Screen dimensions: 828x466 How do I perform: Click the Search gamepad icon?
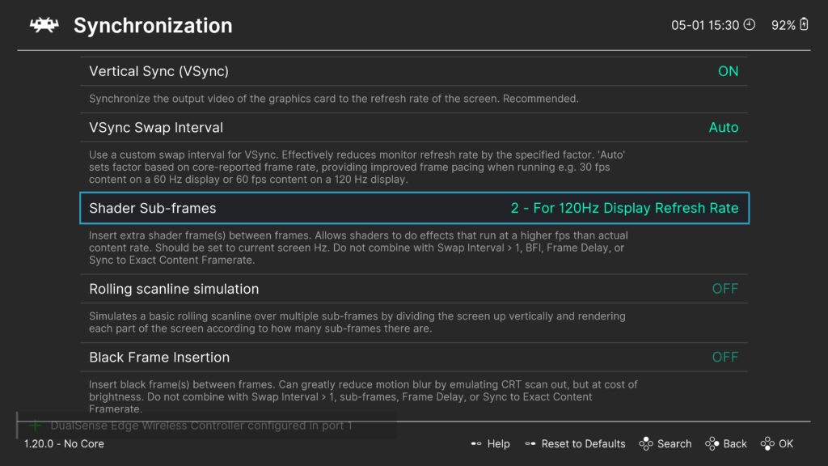coord(646,444)
